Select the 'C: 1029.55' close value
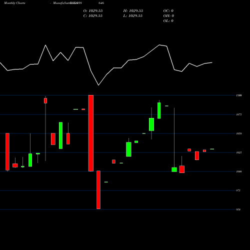The width and height of the screenshot is (250, 250). [93, 16]
